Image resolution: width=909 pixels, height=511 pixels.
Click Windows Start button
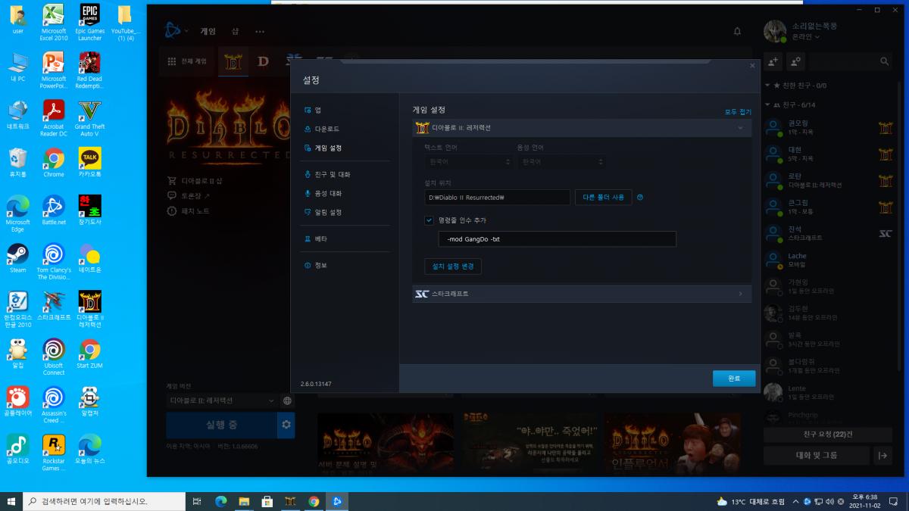(x=11, y=501)
